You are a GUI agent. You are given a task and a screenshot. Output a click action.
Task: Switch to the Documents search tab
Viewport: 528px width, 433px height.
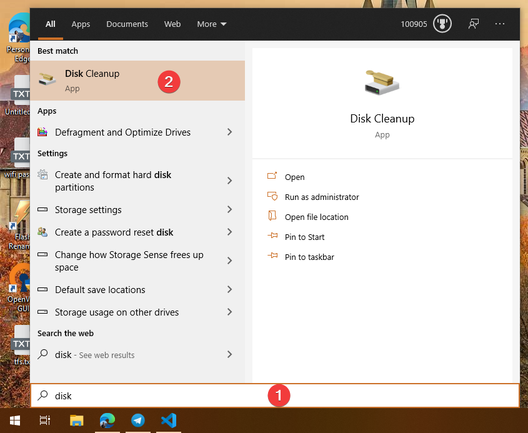(127, 24)
